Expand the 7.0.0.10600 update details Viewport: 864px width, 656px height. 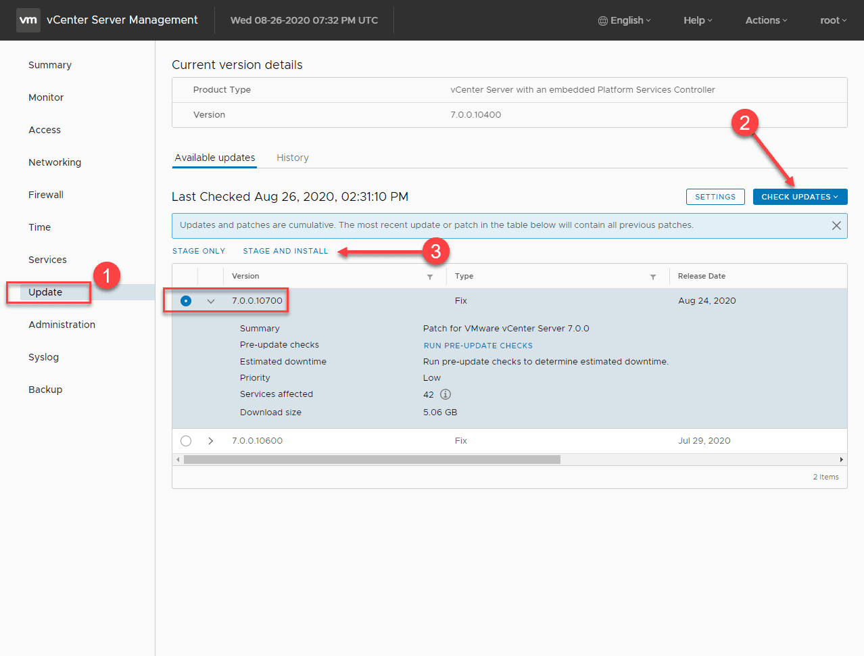[x=211, y=441]
